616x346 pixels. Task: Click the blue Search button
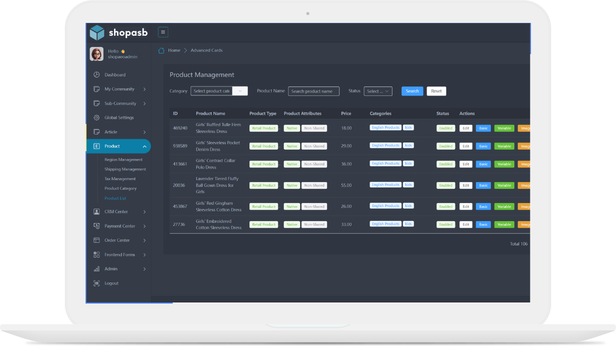(x=412, y=91)
